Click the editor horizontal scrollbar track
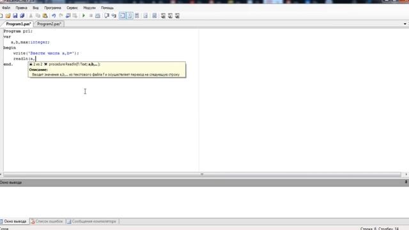Image resolution: width=409 pixels, height=230 pixels. point(202,174)
